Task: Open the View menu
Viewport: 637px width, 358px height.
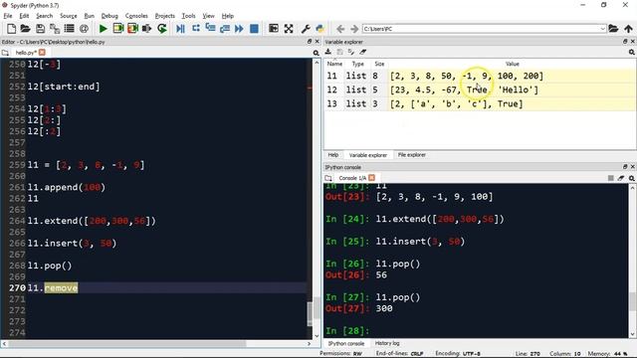Action: point(208,16)
